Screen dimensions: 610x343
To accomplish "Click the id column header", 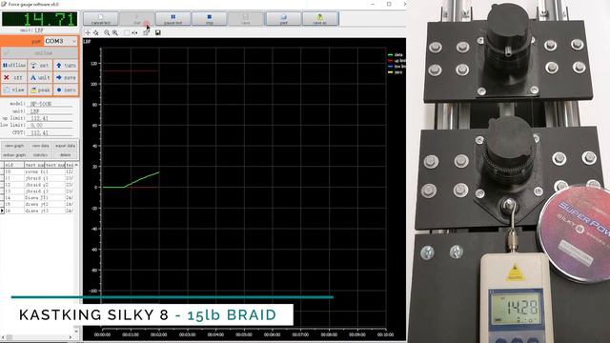I will pyautogui.click(x=14, y=165).
